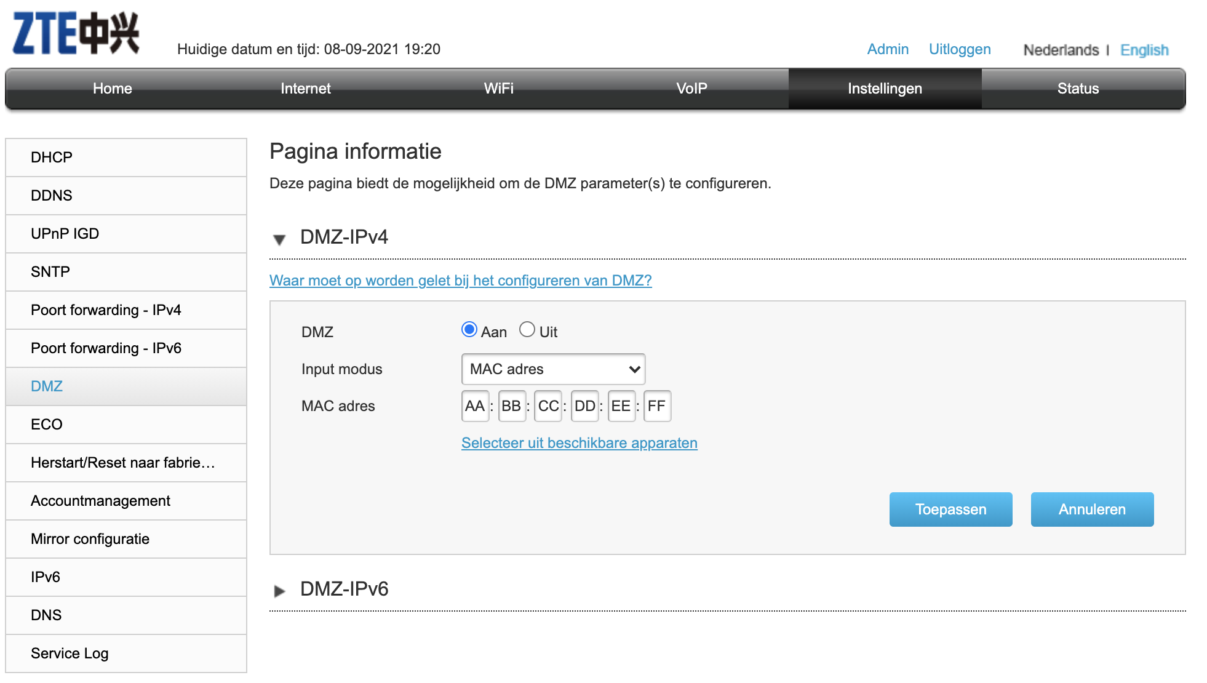Open the VoIP tab
The image size is (1207, 683).
click(691, 88)
